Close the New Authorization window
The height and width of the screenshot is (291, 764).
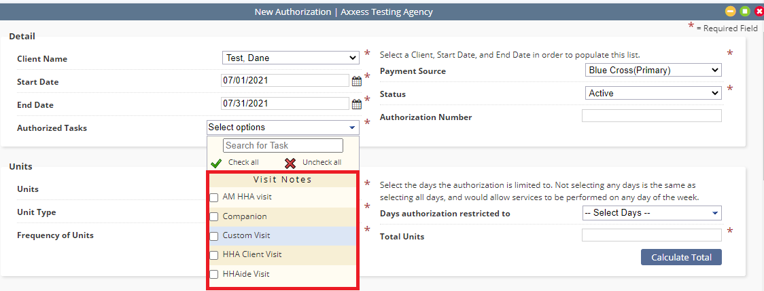coord(759,11)
